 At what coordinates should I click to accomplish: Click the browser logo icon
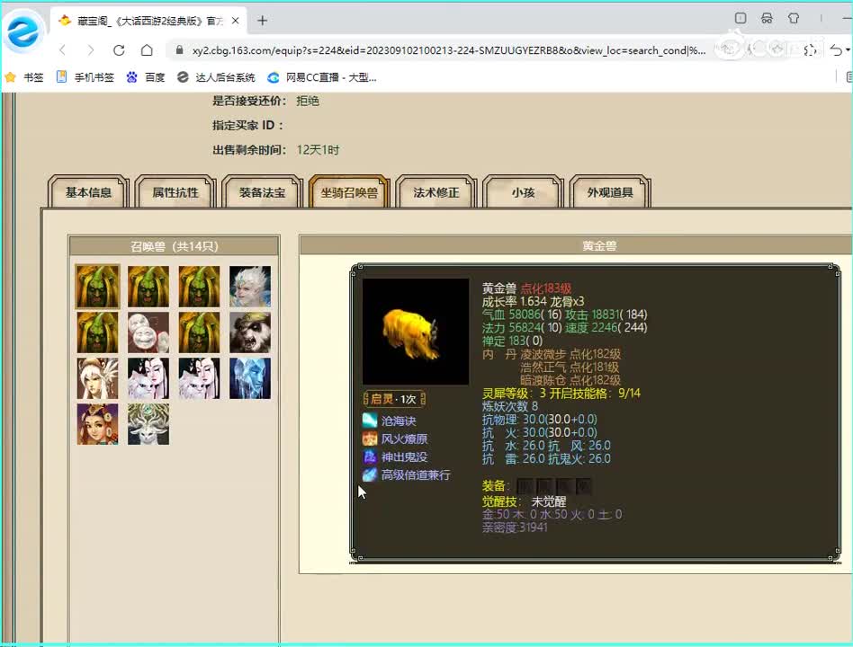[x=23, y=31]
